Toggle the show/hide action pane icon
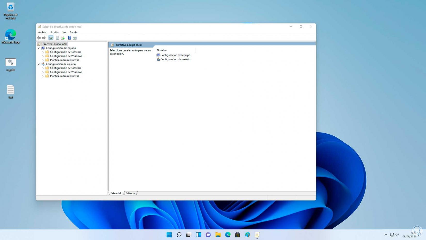426x240 pixels. click(75, 38)
